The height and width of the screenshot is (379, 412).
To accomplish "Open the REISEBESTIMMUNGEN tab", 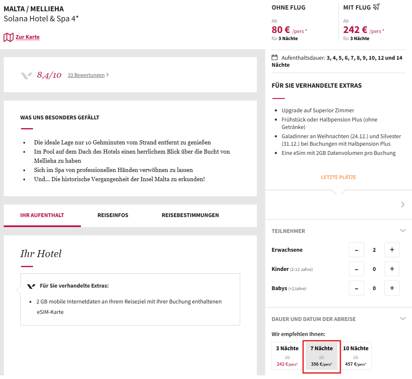I will [190, 215].
